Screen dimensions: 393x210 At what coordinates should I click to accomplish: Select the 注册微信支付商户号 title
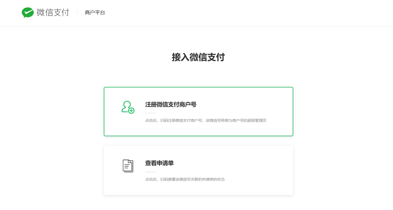pyautogui.click(x=171, y=104)
